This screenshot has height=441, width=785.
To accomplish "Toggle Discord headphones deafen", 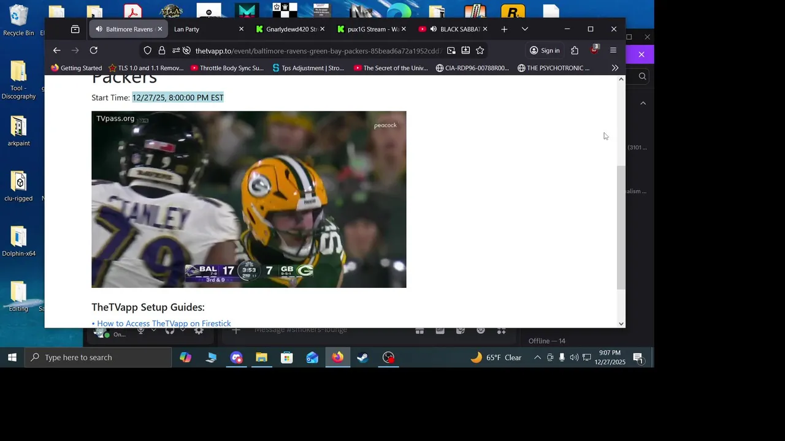I will click(x=170, y=330).
